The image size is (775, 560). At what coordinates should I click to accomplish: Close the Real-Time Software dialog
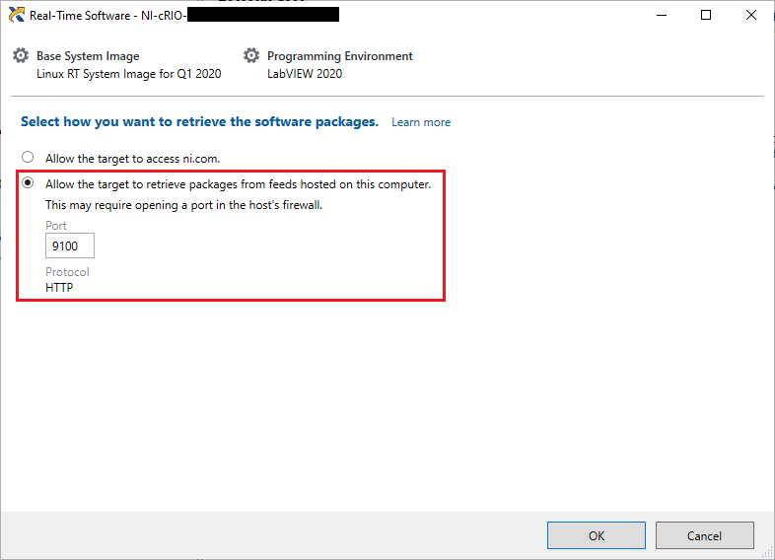pyautogui.click(x=750, y=15)
